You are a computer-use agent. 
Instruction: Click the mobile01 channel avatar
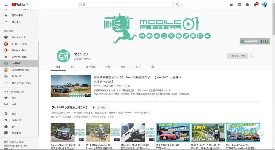(63, 56)
